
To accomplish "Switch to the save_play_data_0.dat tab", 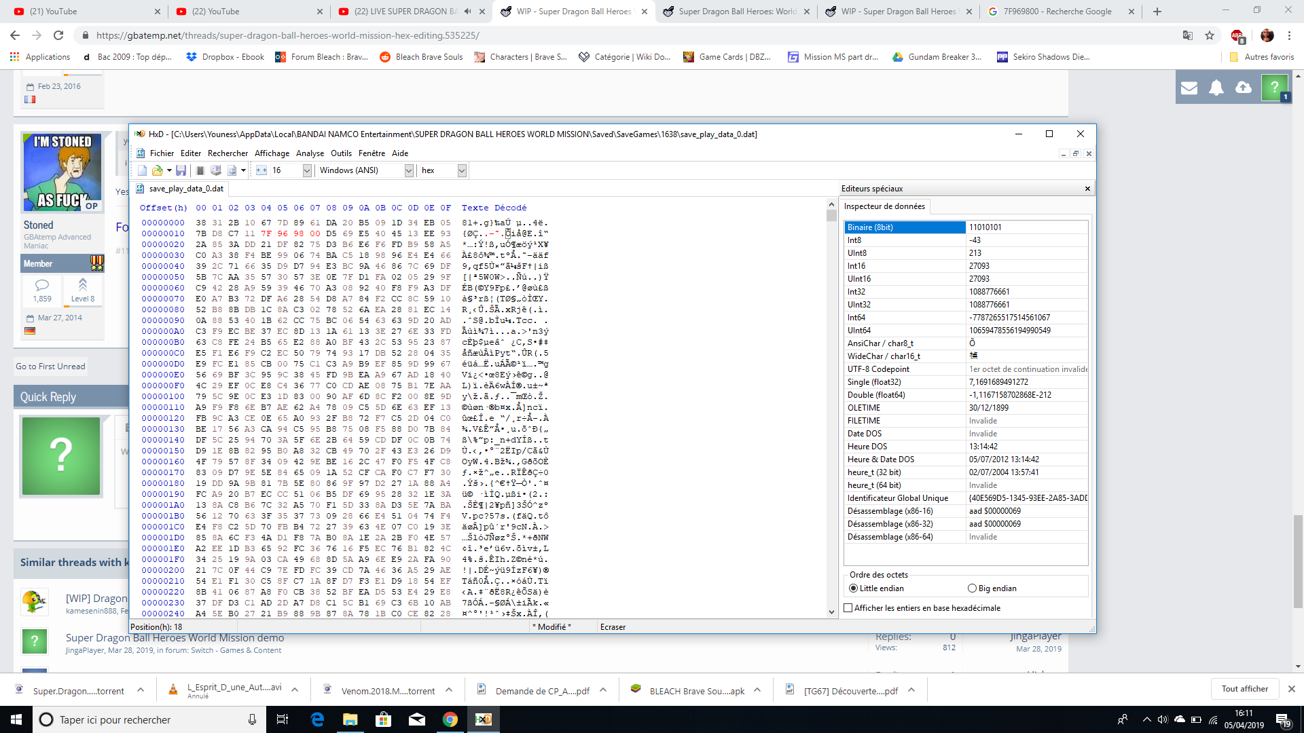I will 180,189.
